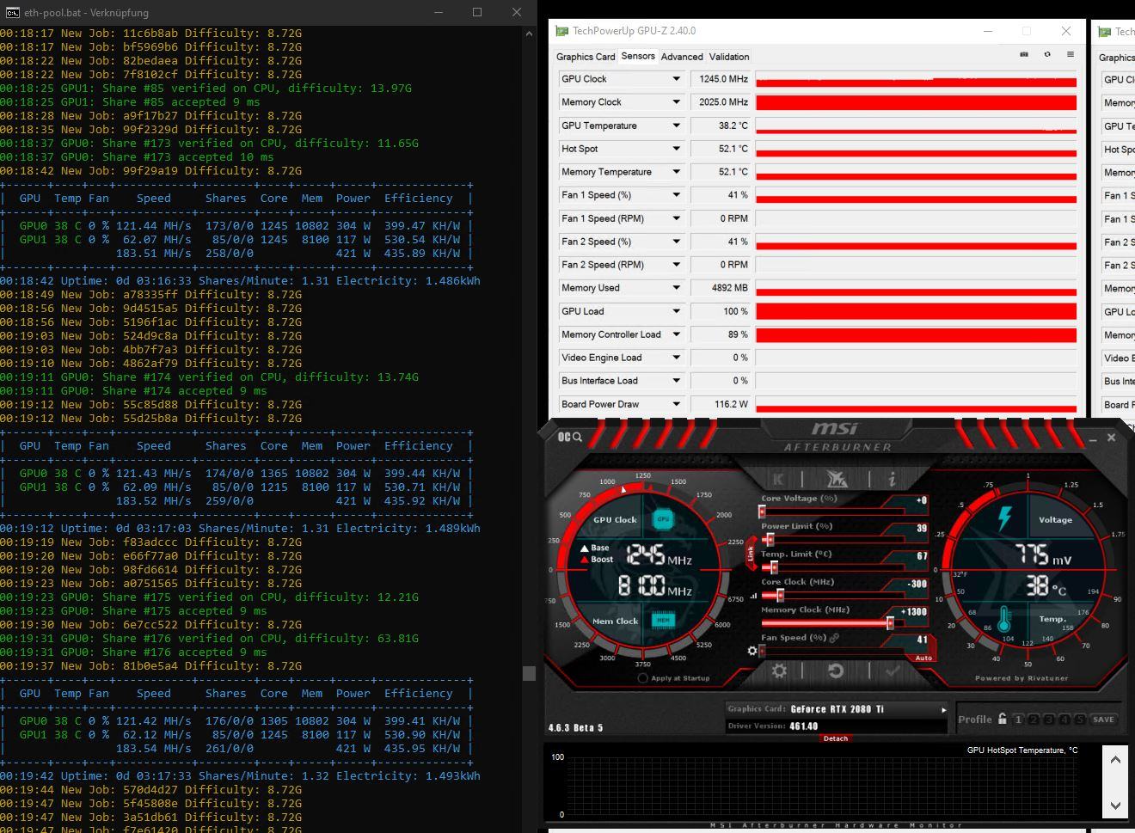The width and height of the screenshot is (1135, 833).
Task: Click Board Power Draw 116.2 W reading
Action: [x=721, y=404]
